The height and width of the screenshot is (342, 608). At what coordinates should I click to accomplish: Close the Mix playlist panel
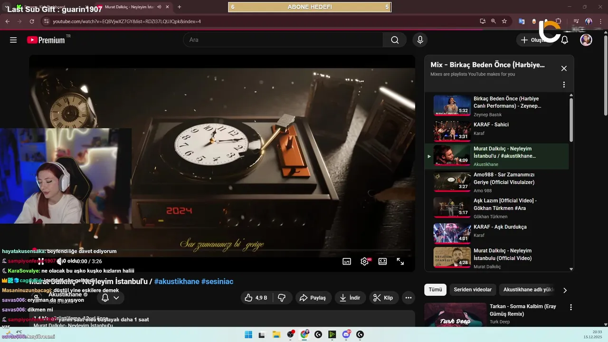click(x=564, y=68)
